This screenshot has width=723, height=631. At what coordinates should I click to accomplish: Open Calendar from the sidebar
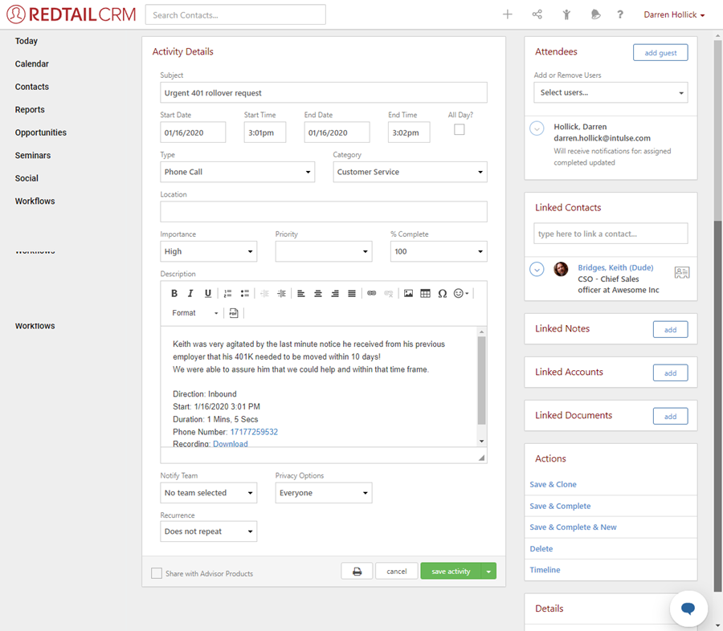(32, 63)
